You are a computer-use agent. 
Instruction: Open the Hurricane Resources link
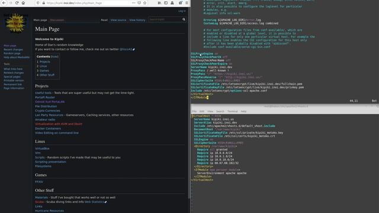point(49,211)
